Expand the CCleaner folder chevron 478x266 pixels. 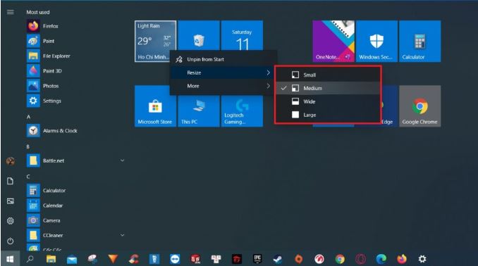(x=122, y=235)
